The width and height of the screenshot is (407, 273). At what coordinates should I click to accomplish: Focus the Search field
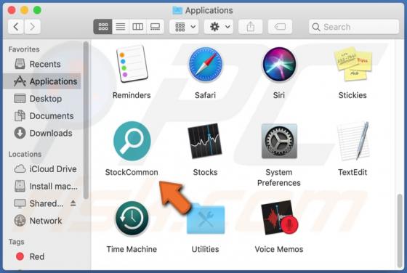(354, 27)
